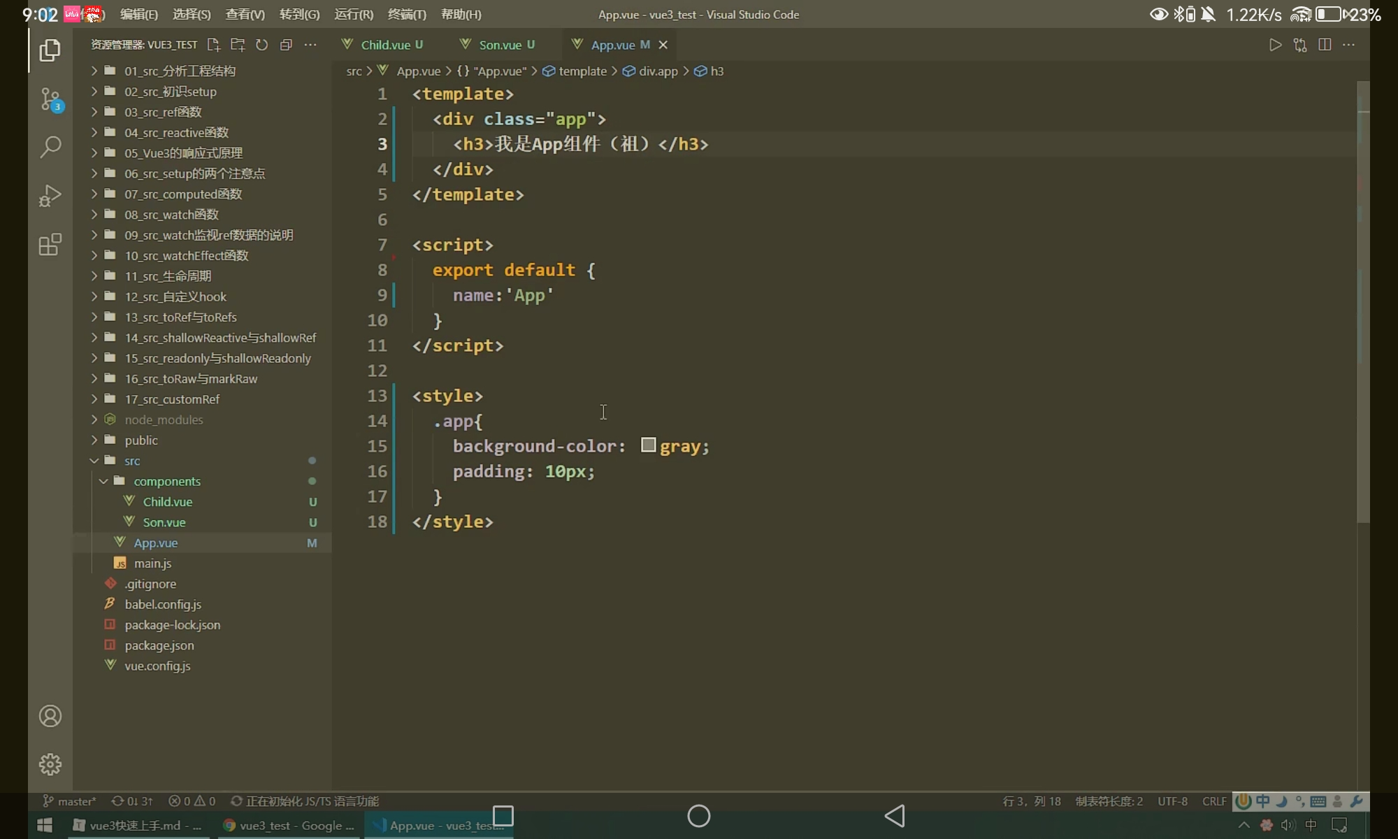Image resolution: width=1398 pixels, height=839 pixels.
Task: Click the Refresh Explorer icon
Action: [x=261, y=45]
